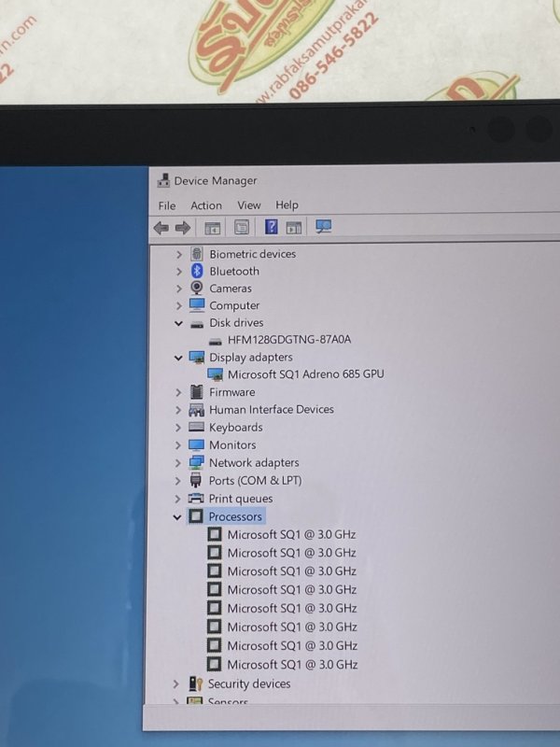The width and height of the screenshot is (560, 747).
Task: Expand the Security devices node
Action: pos(176,684)
